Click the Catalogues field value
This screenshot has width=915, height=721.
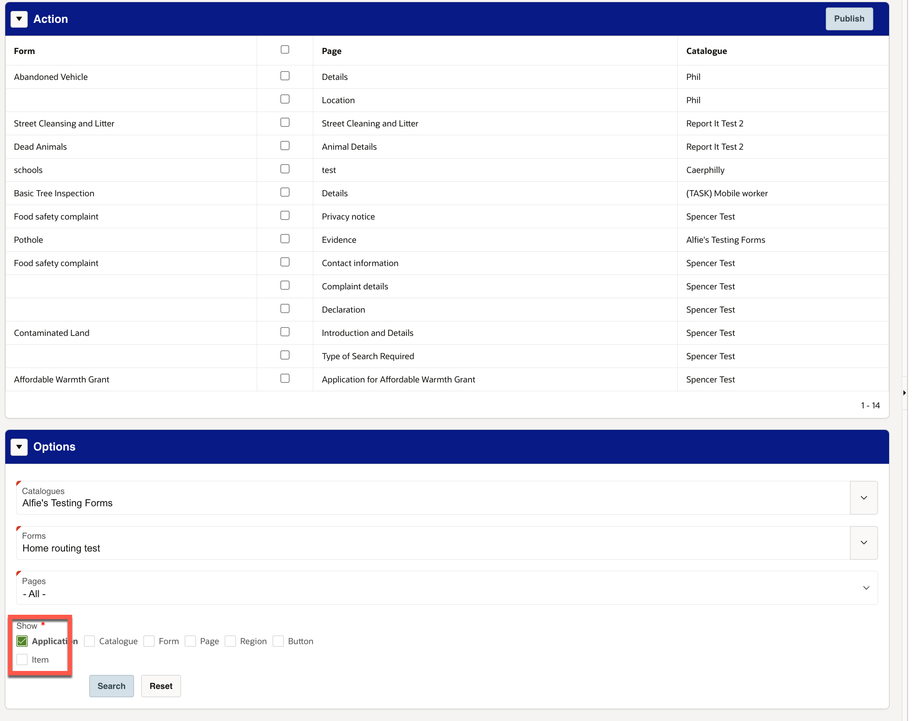(67, 503)
